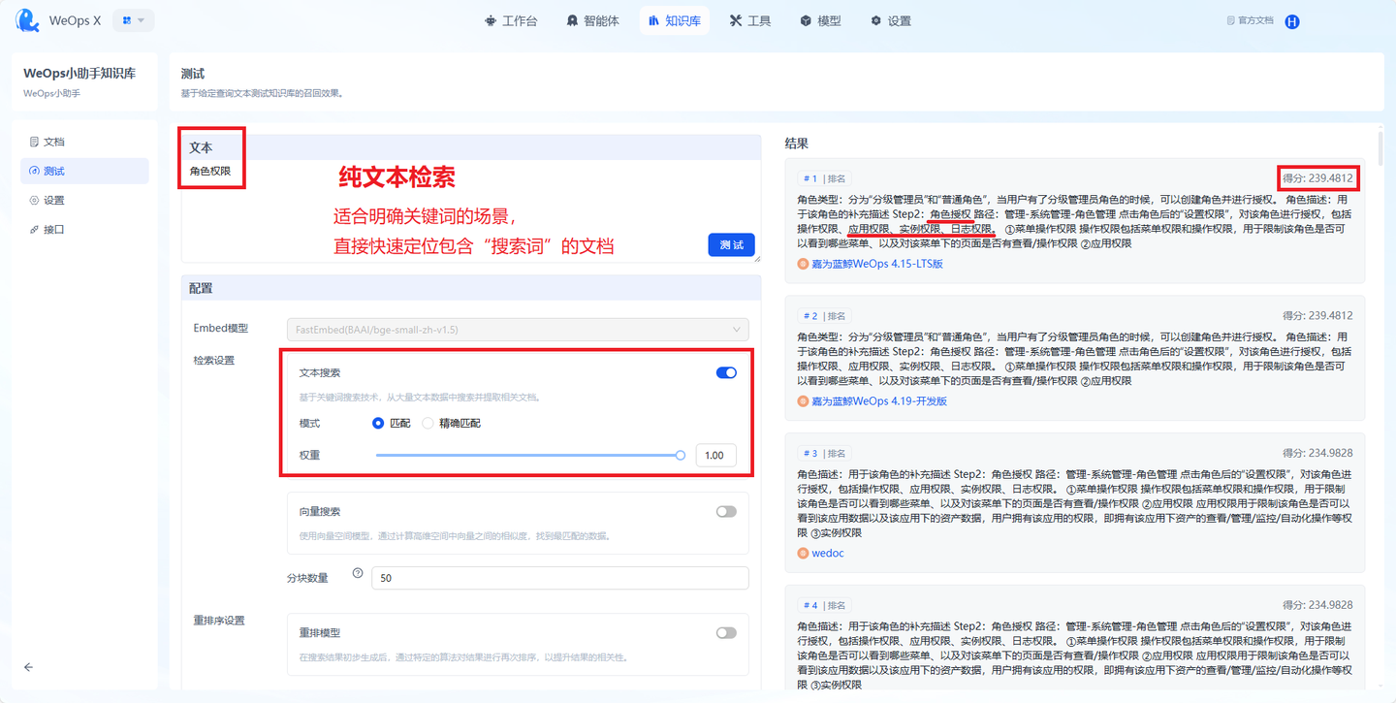Click the 分块数量 help question icon
This screenshot has height=703, width=1396.
(x=358, y=573)
